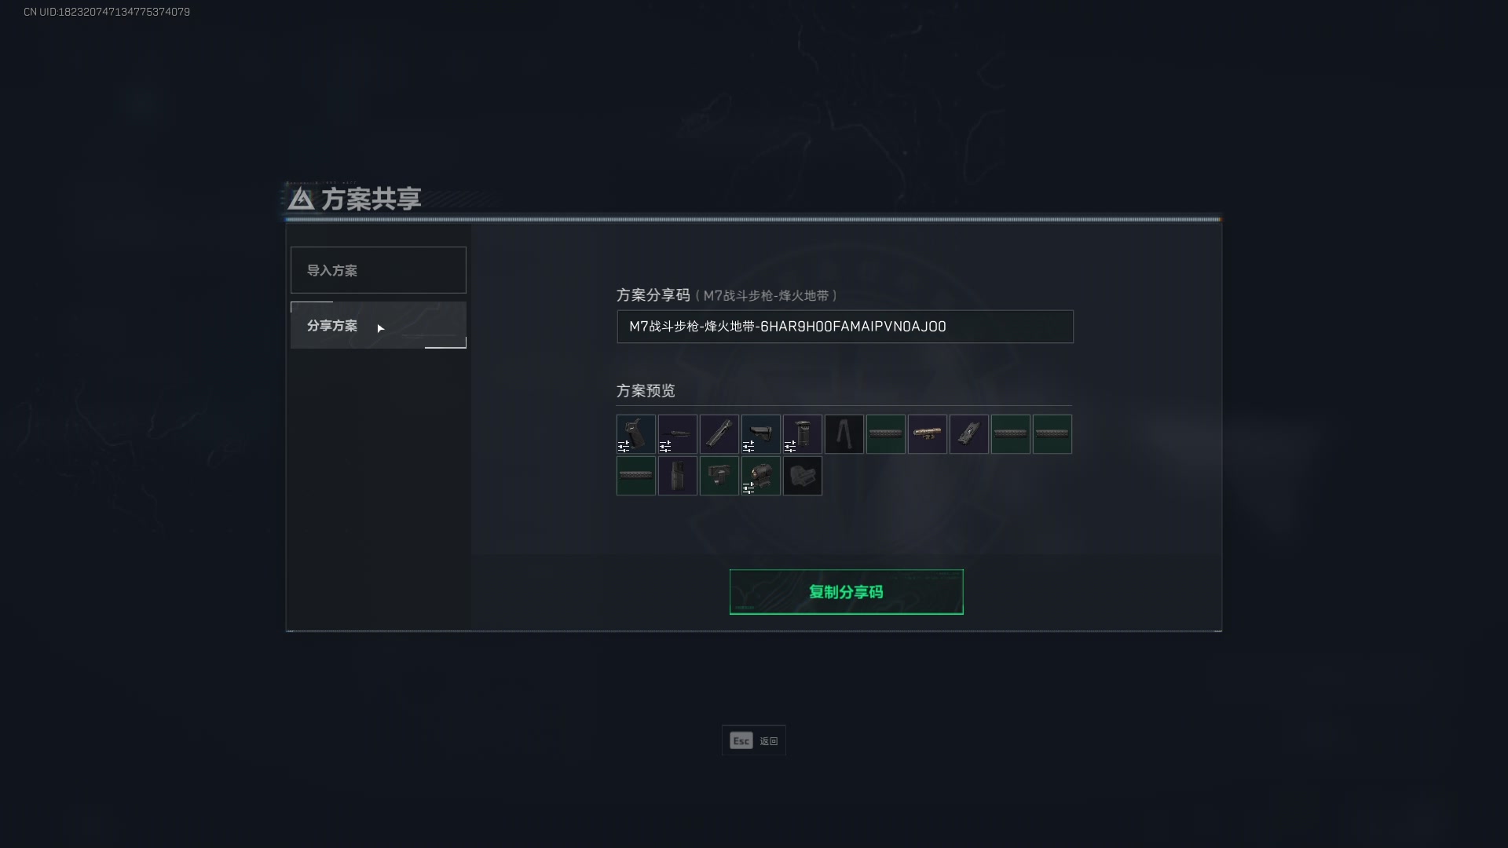1508x848 pixels.
Task: Click the Esc 返回 button
Action: (x=753, y=740)
